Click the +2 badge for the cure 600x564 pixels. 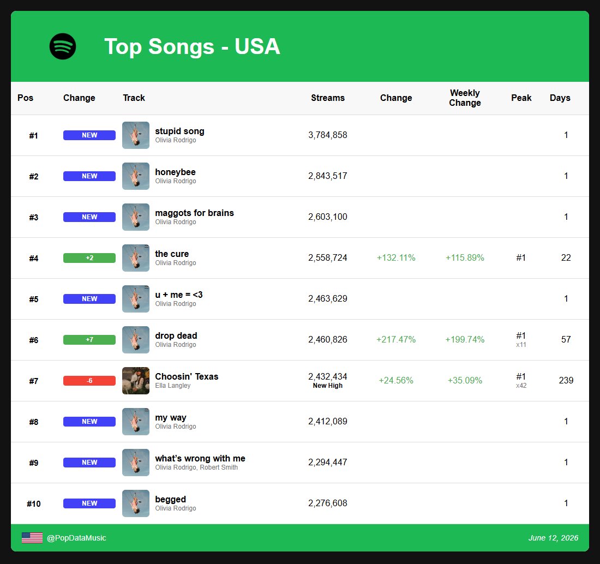point(89,258)
